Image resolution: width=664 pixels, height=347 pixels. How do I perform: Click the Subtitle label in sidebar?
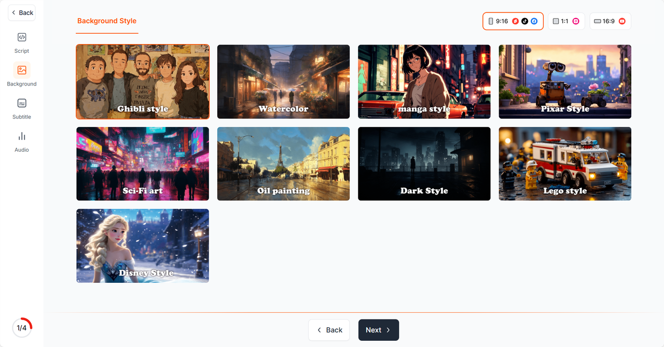point(22,117)
